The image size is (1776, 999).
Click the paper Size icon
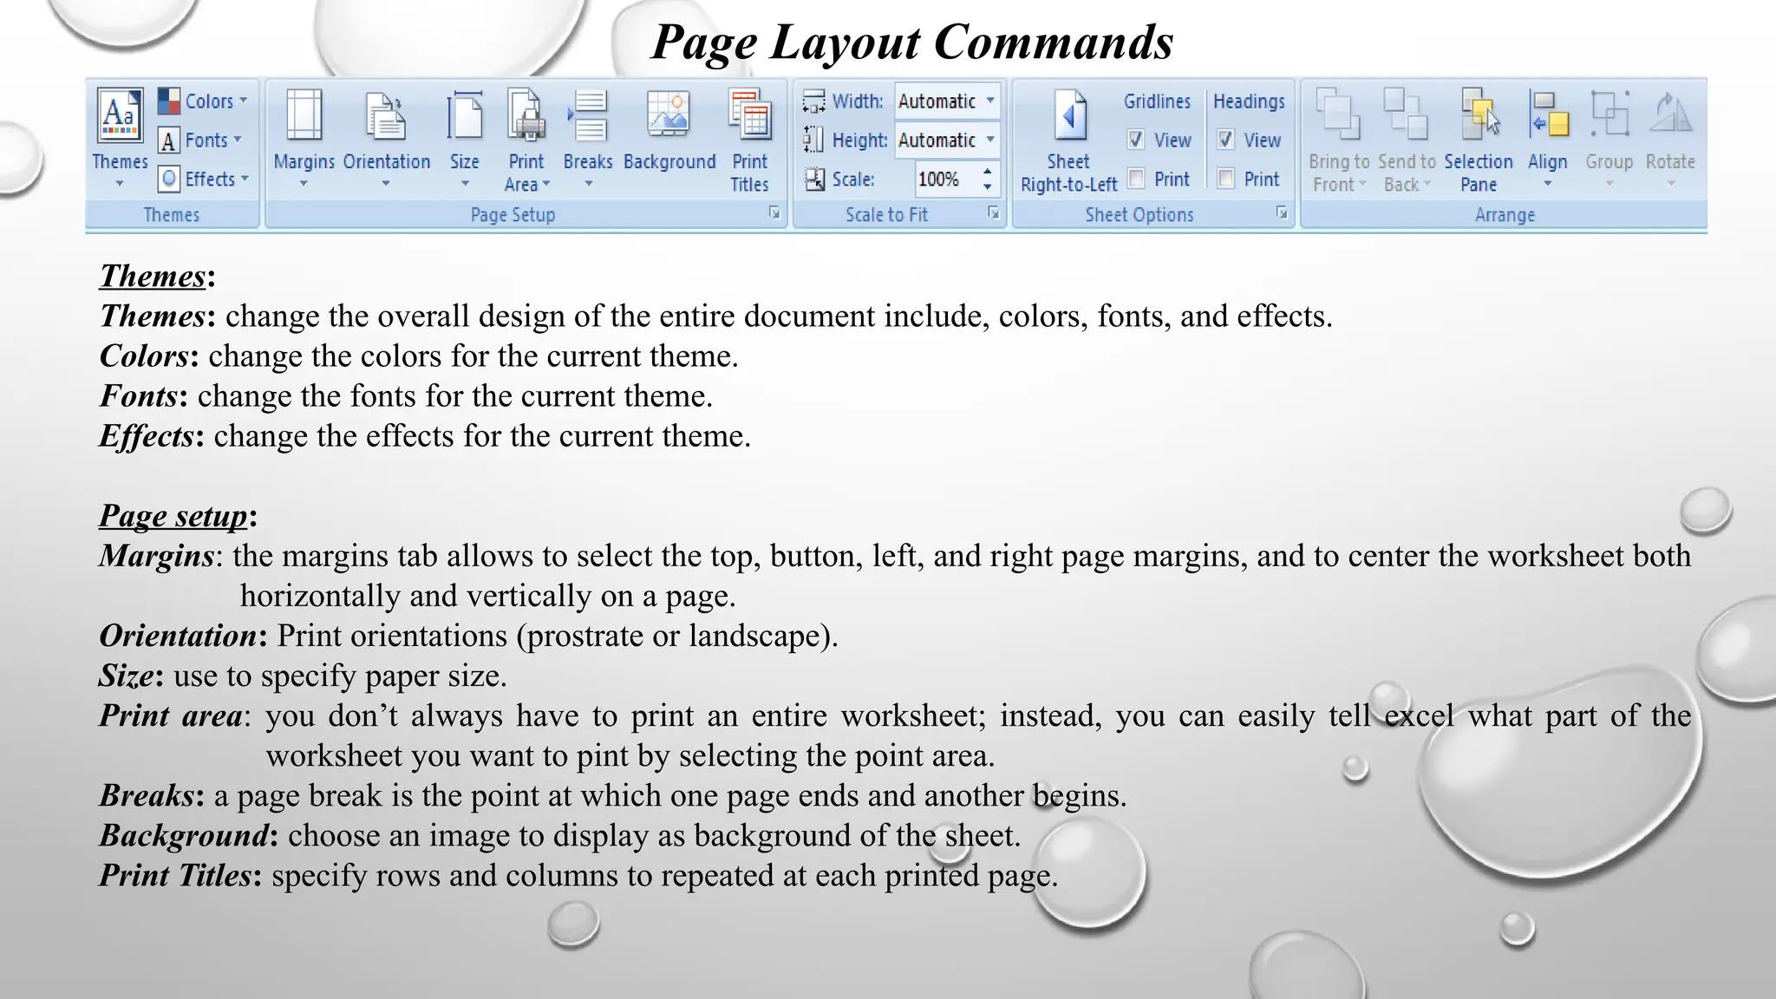[465, 116]
